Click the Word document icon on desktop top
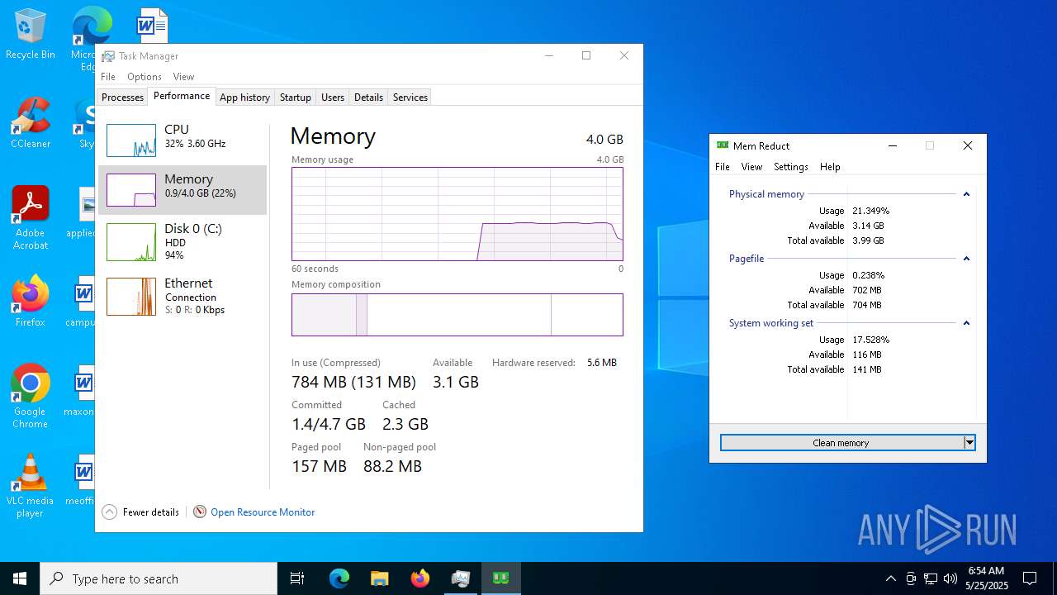Image resolution: width=1057 pixels, height=595 pixels. pos(153,26)
